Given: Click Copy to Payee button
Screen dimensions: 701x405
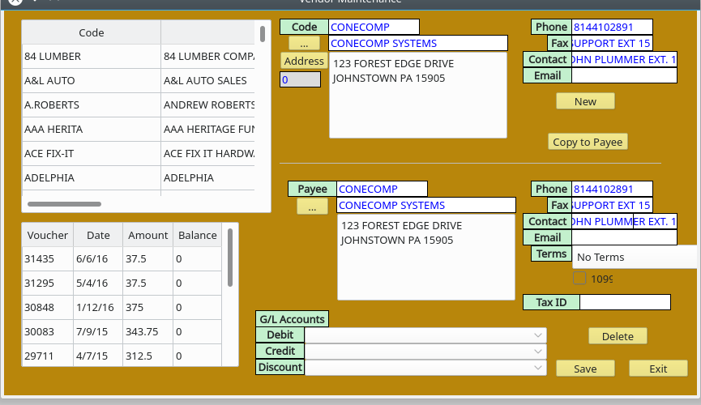Looking at the screenshot, I should coord(588,142).
